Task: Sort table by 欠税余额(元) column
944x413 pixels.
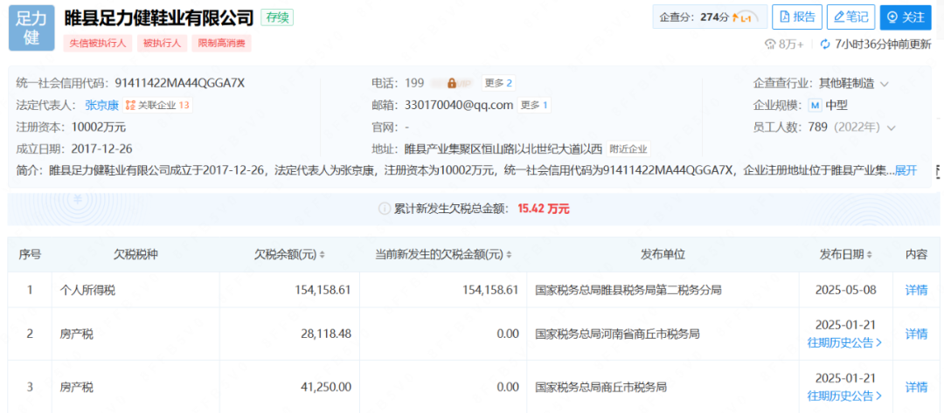Action: pyautogui.click(x=322, y=255)
